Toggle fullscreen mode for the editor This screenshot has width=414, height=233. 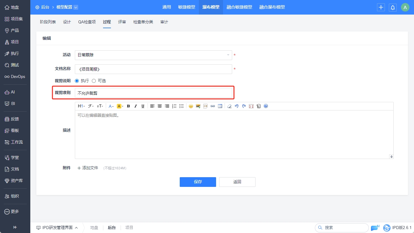click(x=251, y=106)
